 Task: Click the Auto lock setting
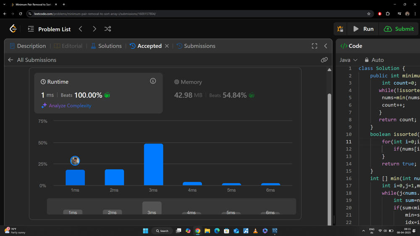(374, 60)
